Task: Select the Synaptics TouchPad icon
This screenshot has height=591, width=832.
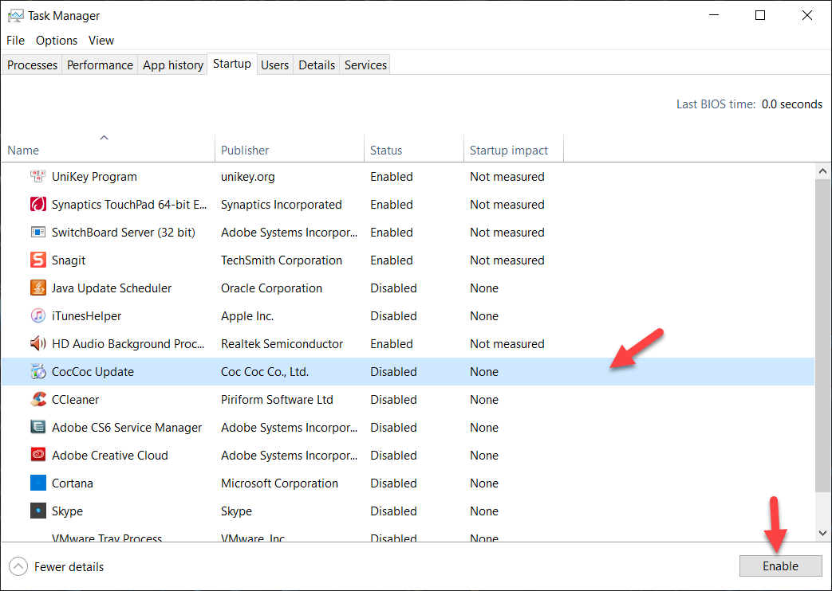Action: (x=37, y=205)
